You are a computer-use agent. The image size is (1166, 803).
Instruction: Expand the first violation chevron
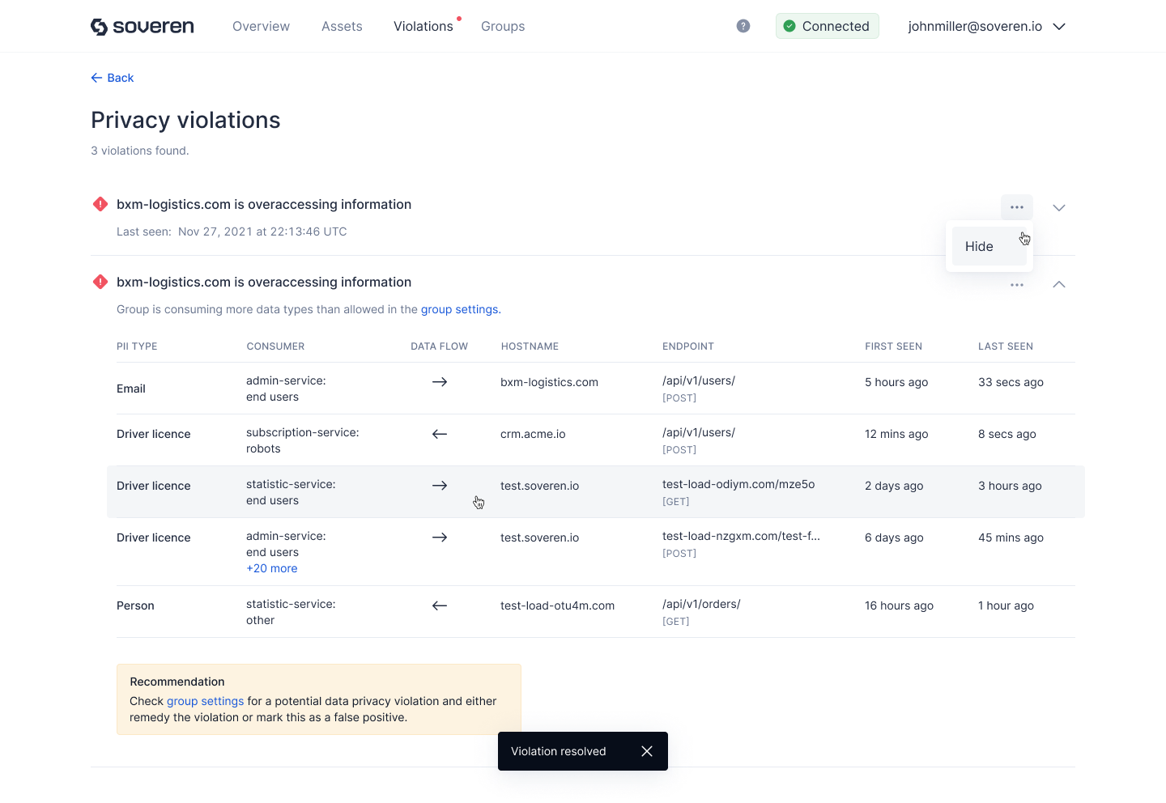[x=1059, y=207]
